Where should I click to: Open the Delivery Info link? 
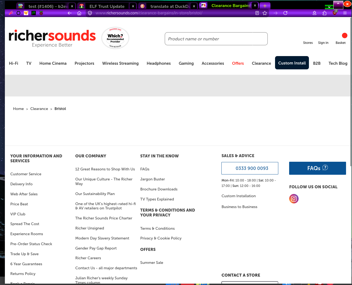[x=21, y=184]
